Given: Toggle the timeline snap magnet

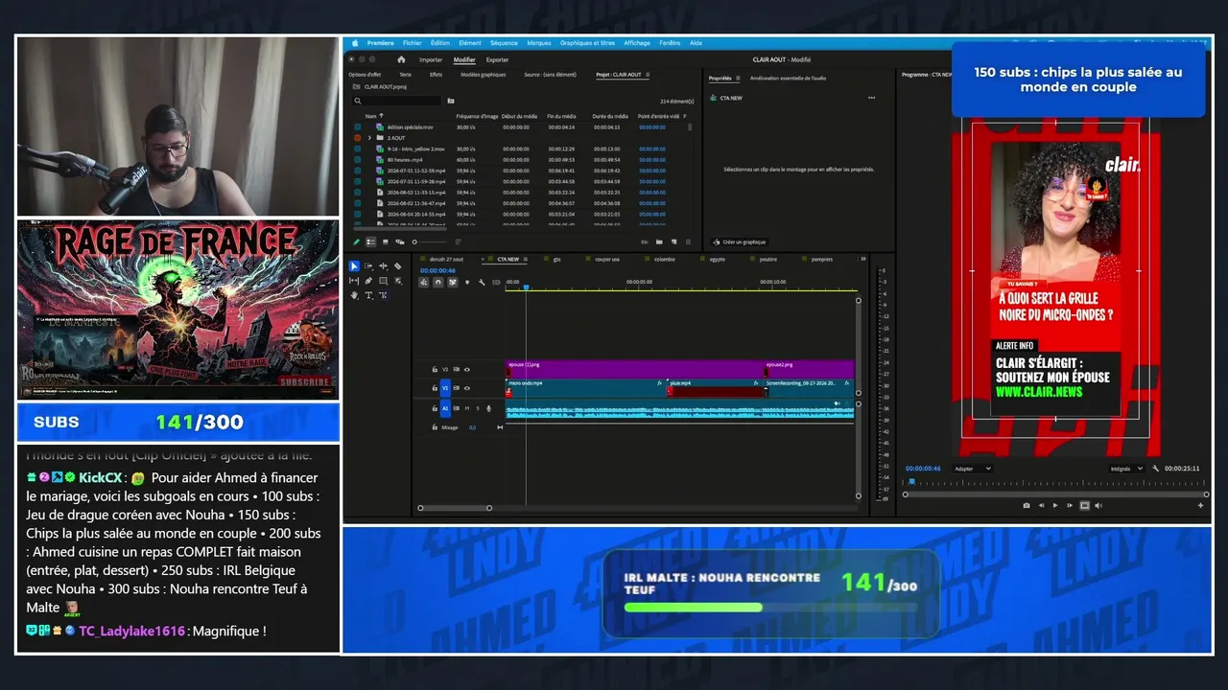Looking at the screenshot, I should (x=438, y=282).
